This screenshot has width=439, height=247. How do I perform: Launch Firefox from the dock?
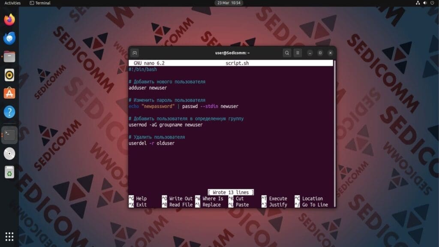(x=9, y=20)
